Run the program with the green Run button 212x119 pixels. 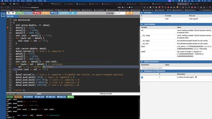pos(20,13)
